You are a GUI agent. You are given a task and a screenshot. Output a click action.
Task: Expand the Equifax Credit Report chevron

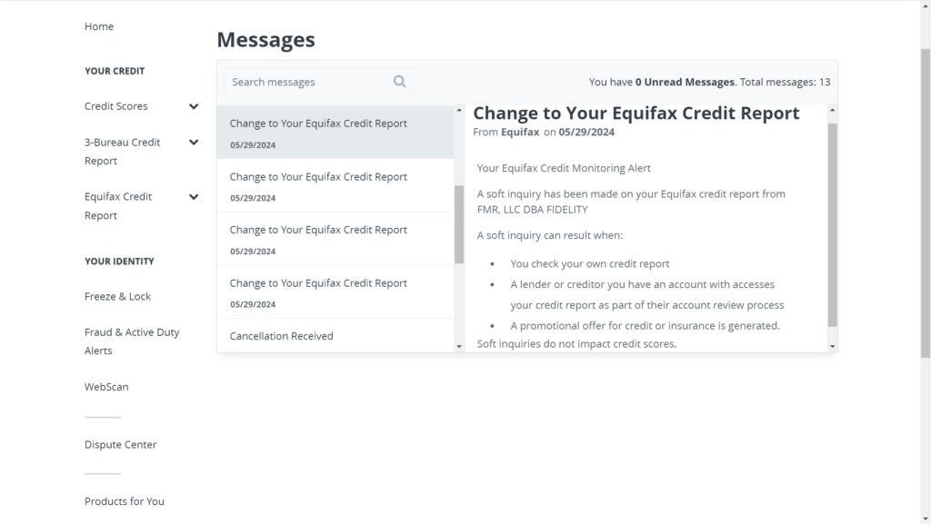(194, 197)
